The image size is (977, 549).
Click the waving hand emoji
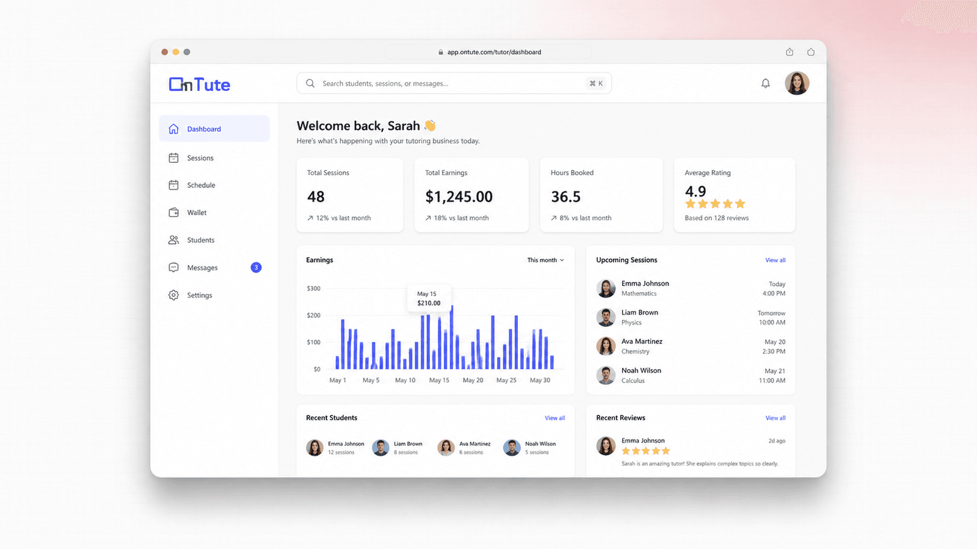tap(430, 126)
